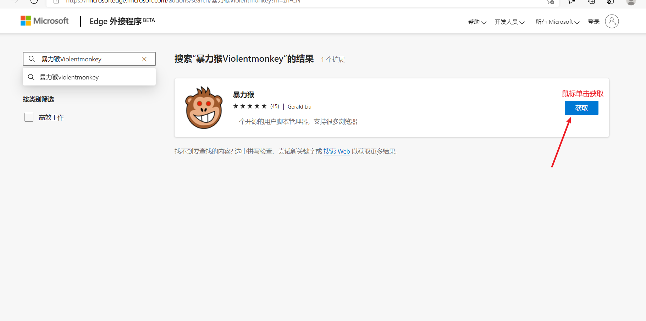Click the 暴力猴 monkey extension icon
The width and height of the screenshot is (646, 321).
(204, 107)
